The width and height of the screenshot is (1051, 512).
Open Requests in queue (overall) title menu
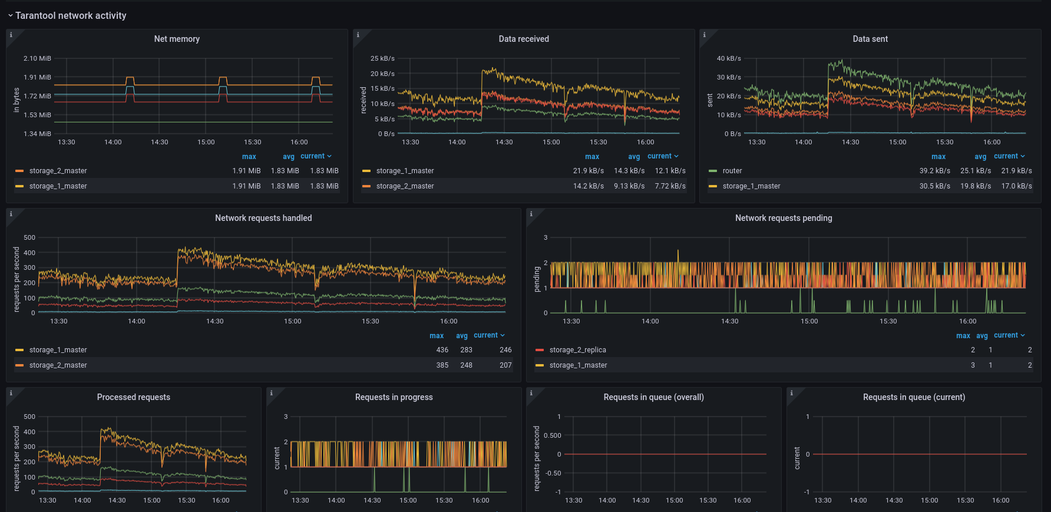[654, 397]
